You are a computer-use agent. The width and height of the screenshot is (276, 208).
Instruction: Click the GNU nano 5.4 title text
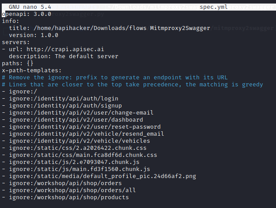coord(30,7)
